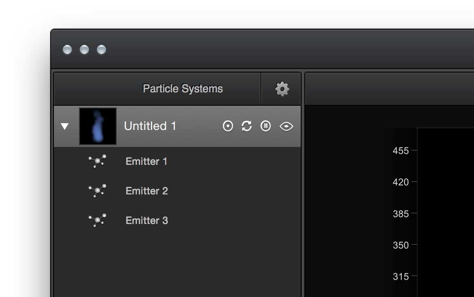Screen dimensions: 474x297
Task: Click the Emitter 2 node icon
Action: 97,191
